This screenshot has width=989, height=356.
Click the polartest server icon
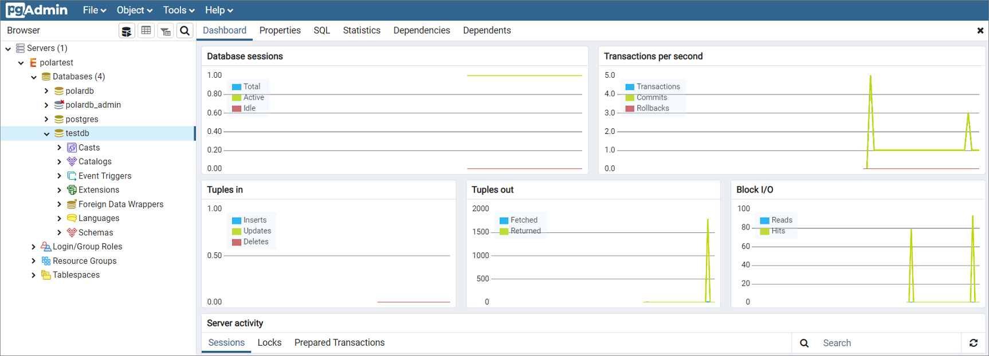pos(33,62)
